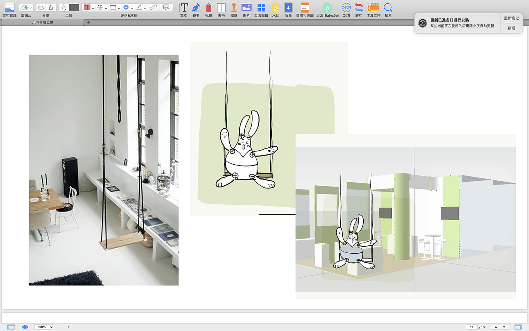529x331 pixels.
Task: Click the 更新已准备好进行安装 notification text
Action: 450,20
